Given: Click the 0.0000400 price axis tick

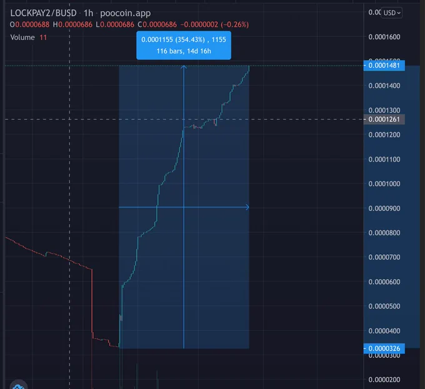Looking at the screenshot, I should (384, 331).
